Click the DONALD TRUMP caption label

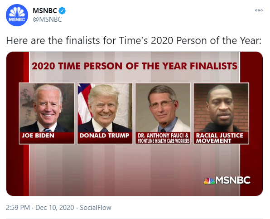tap(104, 136)
